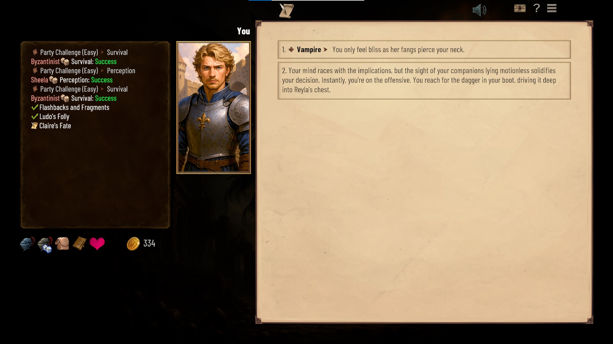The height and width of the screenshot is (344, 613).
Task: Open the help question mark
Action: coord(537,8)
